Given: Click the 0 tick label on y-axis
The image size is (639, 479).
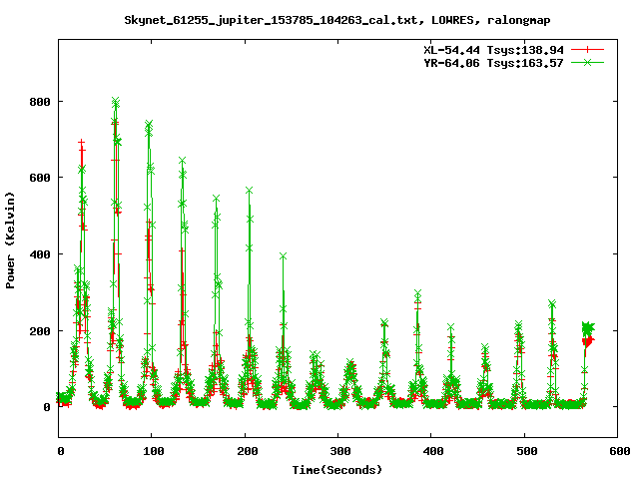Looking at the screenshot, I should pyautogui.click(x=47, y=407).
